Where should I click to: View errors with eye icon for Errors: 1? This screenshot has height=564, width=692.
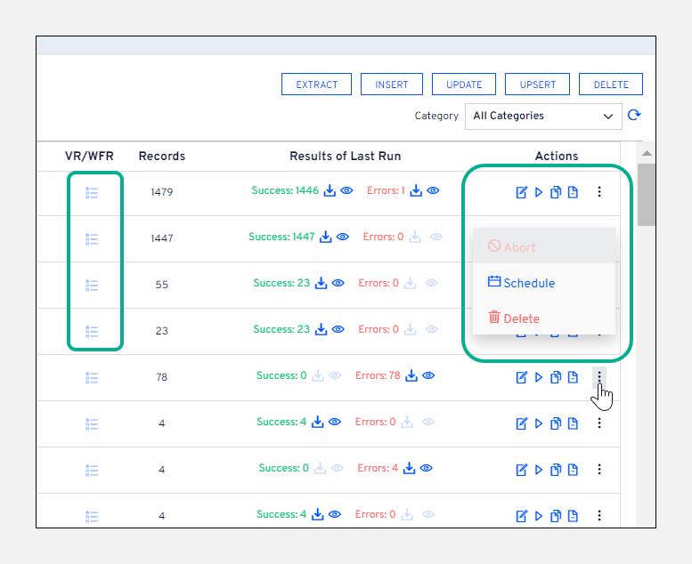tap(433, 190)
